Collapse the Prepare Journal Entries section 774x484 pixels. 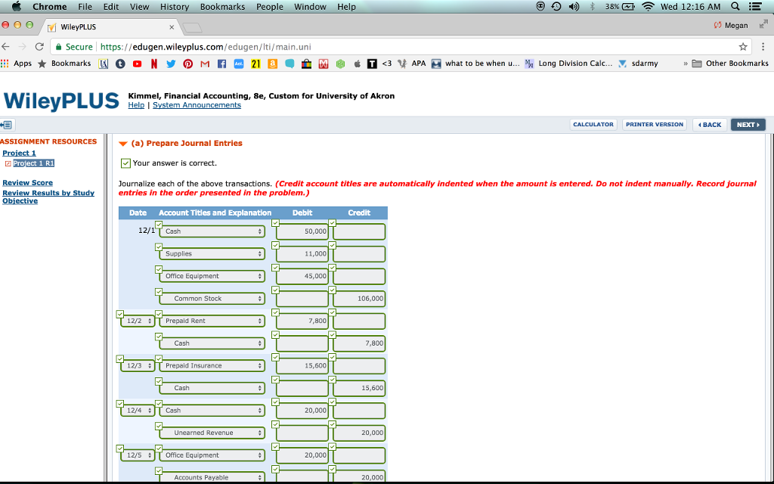point(123,142)
